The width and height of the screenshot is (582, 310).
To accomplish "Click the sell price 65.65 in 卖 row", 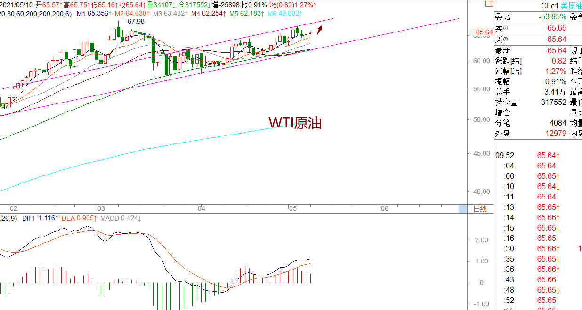I will click(x=557, y=28).
